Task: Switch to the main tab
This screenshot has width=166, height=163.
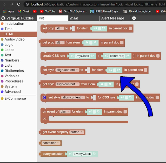Action: point(84,18)
